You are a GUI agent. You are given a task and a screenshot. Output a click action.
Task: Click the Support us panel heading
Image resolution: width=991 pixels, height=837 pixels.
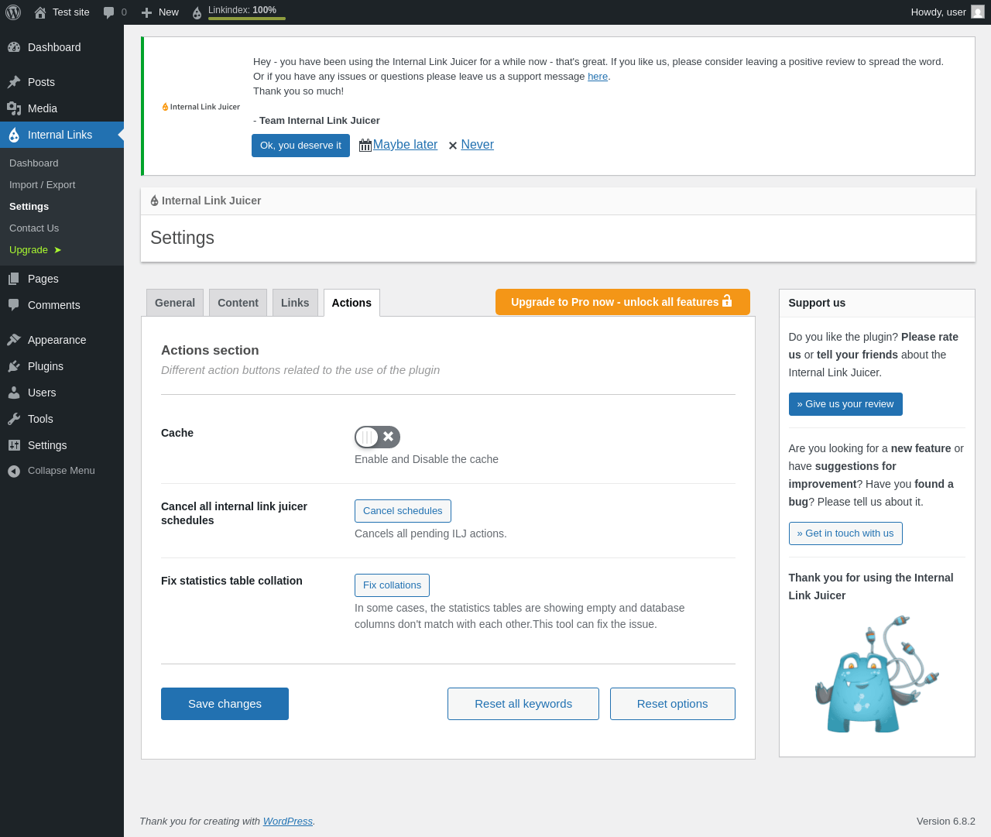pyautogui.click(x=817, y=304)
